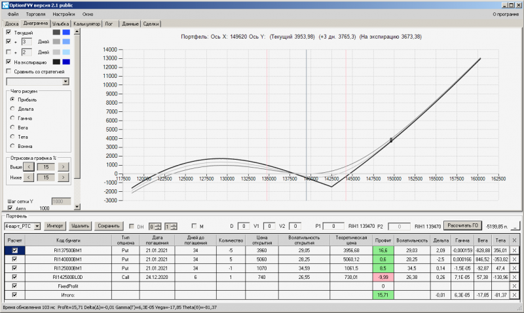Click the left arrow for Выше percentage
The height and width of the screenshot is (313, 524).
29,167
